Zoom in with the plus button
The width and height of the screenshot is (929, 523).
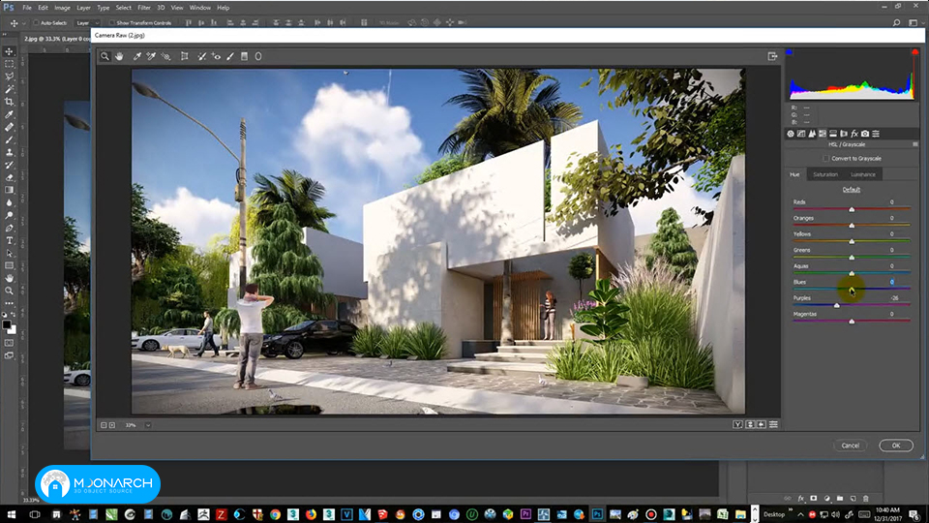point(112,425)
